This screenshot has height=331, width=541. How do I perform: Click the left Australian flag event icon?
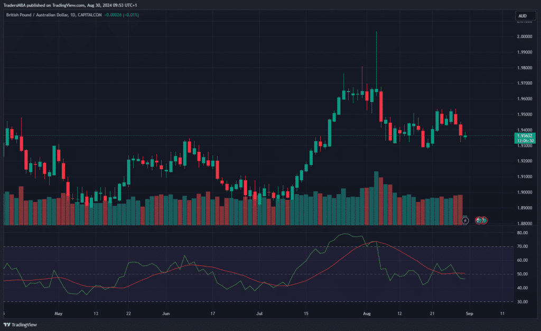point(478,219)
